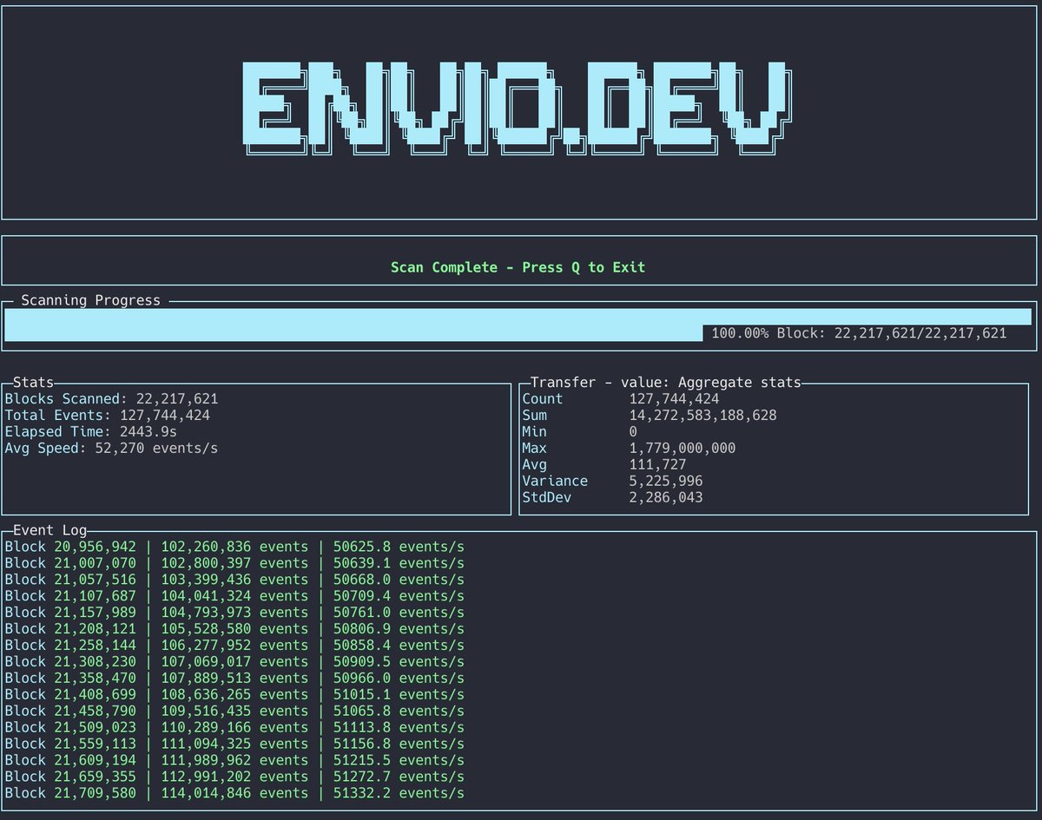Viewport: 1042px width, 820px height.
Task: Click the Event Log panel title
Action: coord(49,530)
